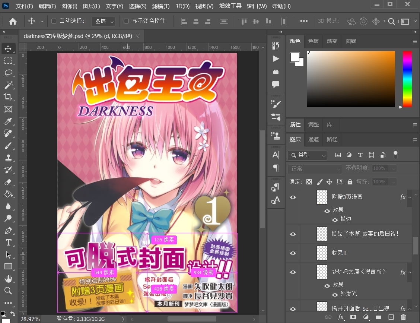Collapse effects of 梦梦吧文库〈漫画版〉 layer
The image size is (420, 323).
pyautogui.click(x=410, y=272)
